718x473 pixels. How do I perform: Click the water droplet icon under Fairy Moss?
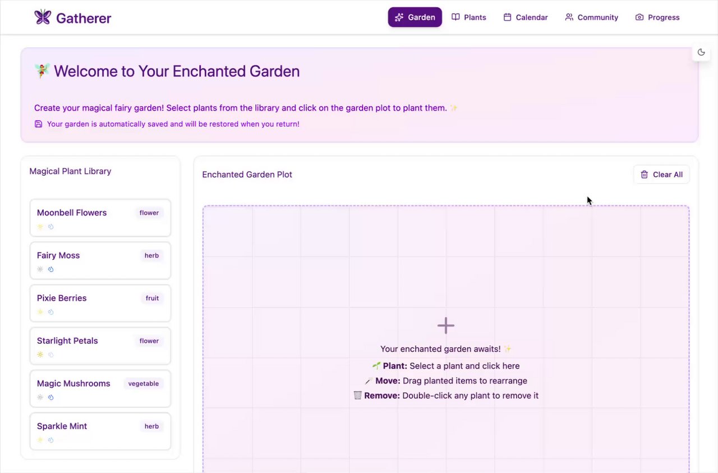pos(50,269)
